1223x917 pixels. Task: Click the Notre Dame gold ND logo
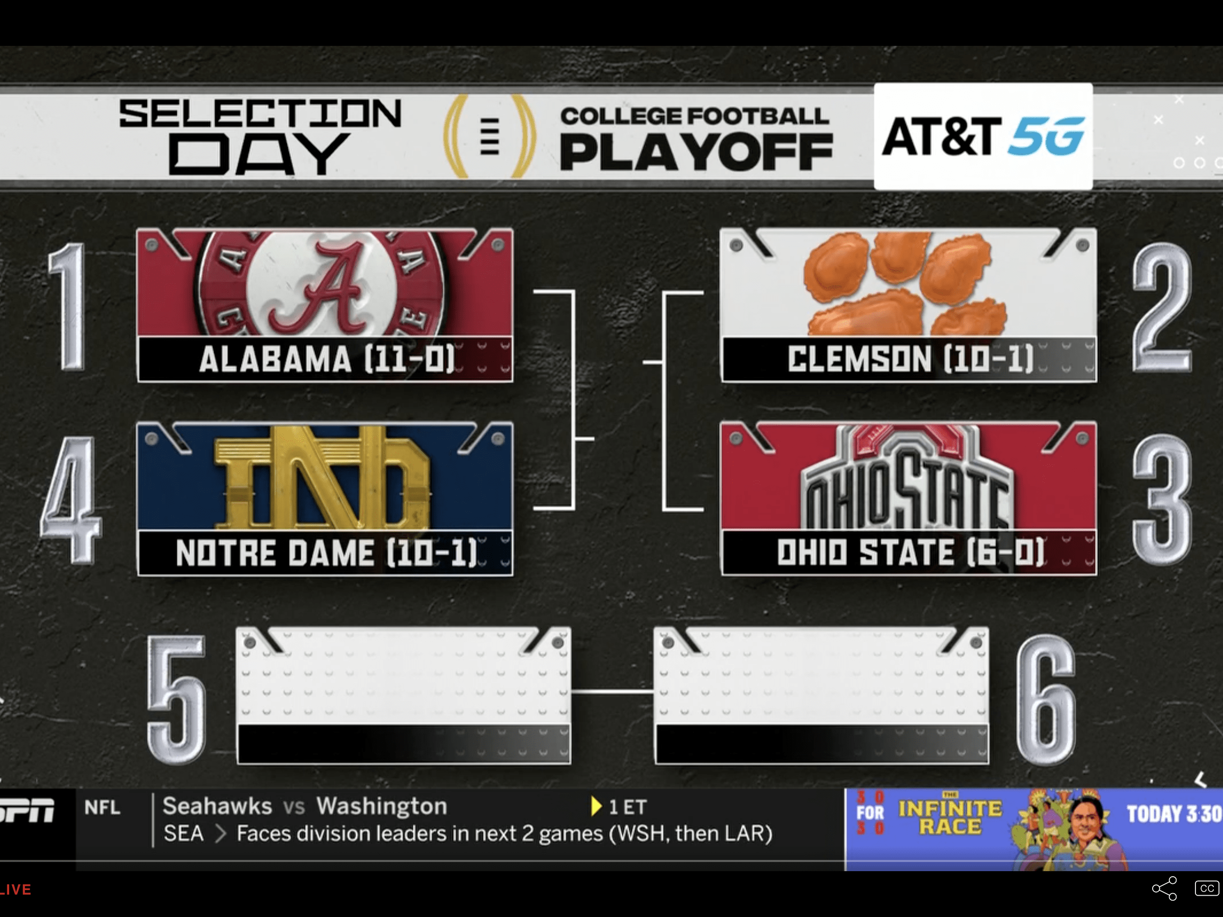coord(322,476)
